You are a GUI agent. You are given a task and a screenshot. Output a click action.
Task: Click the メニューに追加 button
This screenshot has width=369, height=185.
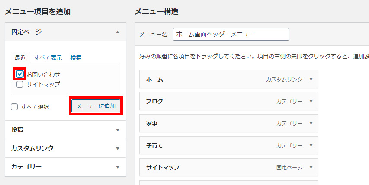coord(96,106)
